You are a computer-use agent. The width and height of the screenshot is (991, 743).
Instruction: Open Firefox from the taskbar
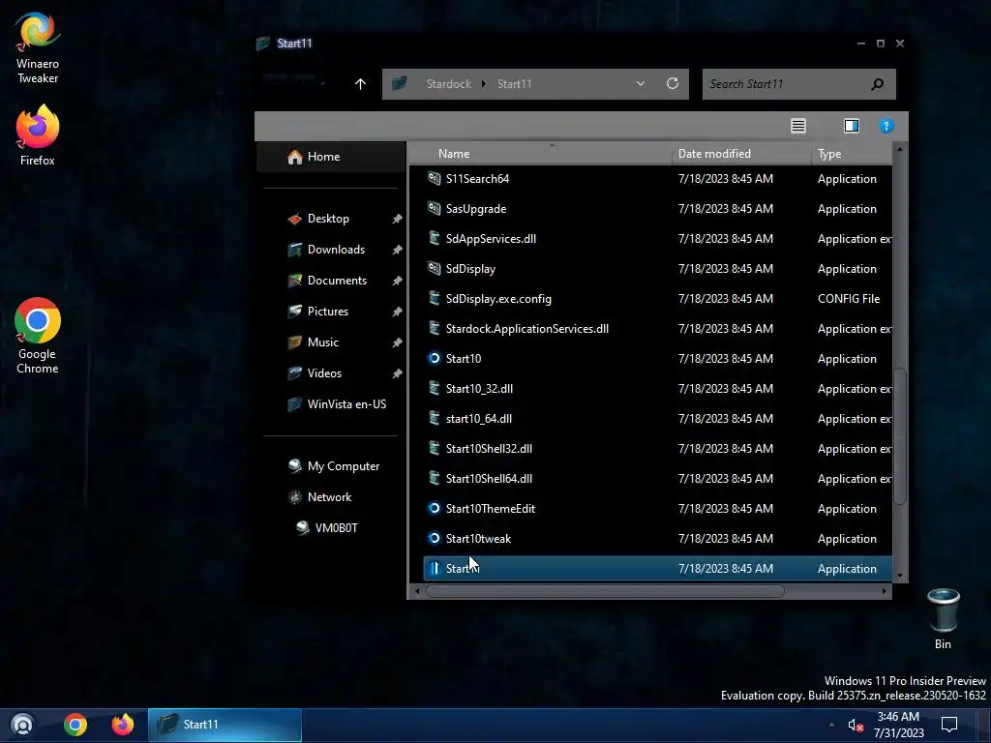(123, 724)
